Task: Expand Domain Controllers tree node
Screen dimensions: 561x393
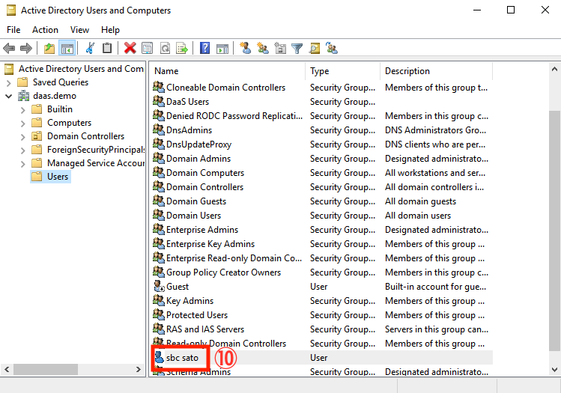Action: click(23, 137)
